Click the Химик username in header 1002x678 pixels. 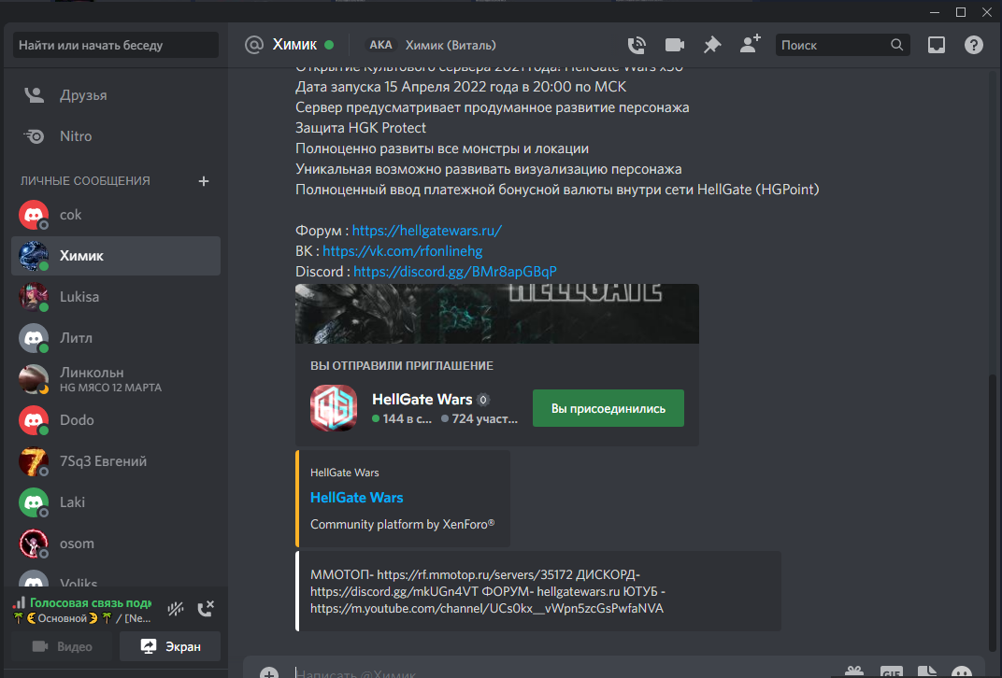click(294, 44)
